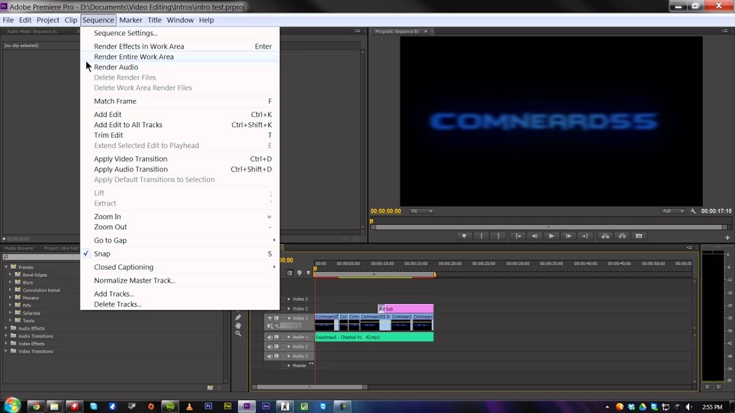Play the sequence in Program monitor

pos(551,236)
